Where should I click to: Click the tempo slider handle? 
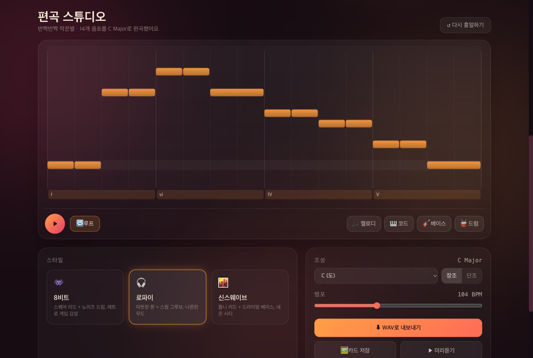(377, 306)
